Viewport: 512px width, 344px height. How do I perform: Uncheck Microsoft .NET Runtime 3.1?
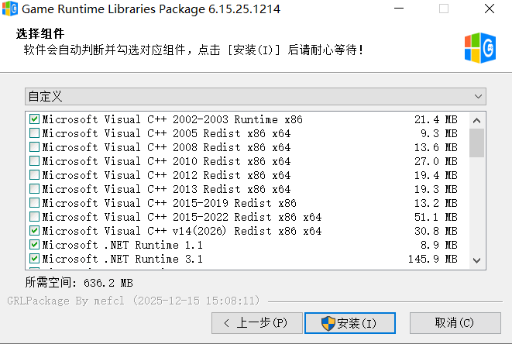(x=34, y=259)
